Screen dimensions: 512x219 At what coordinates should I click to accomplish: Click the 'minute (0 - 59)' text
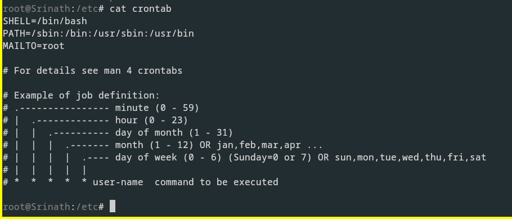coord(157,108)
